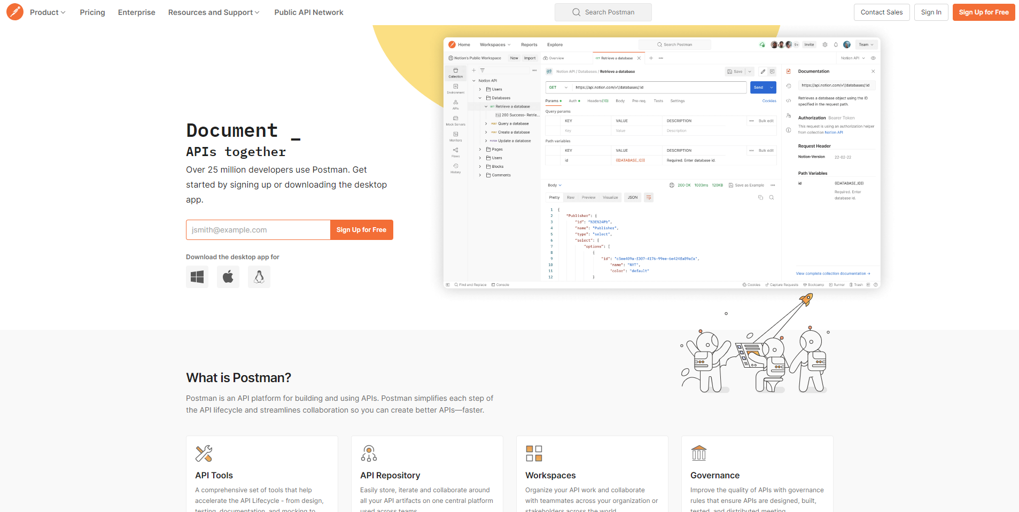Screen dimensions: 1019x512
Task: Click the Sign In button
Action: pyautogui.click(x=931, y=12)
